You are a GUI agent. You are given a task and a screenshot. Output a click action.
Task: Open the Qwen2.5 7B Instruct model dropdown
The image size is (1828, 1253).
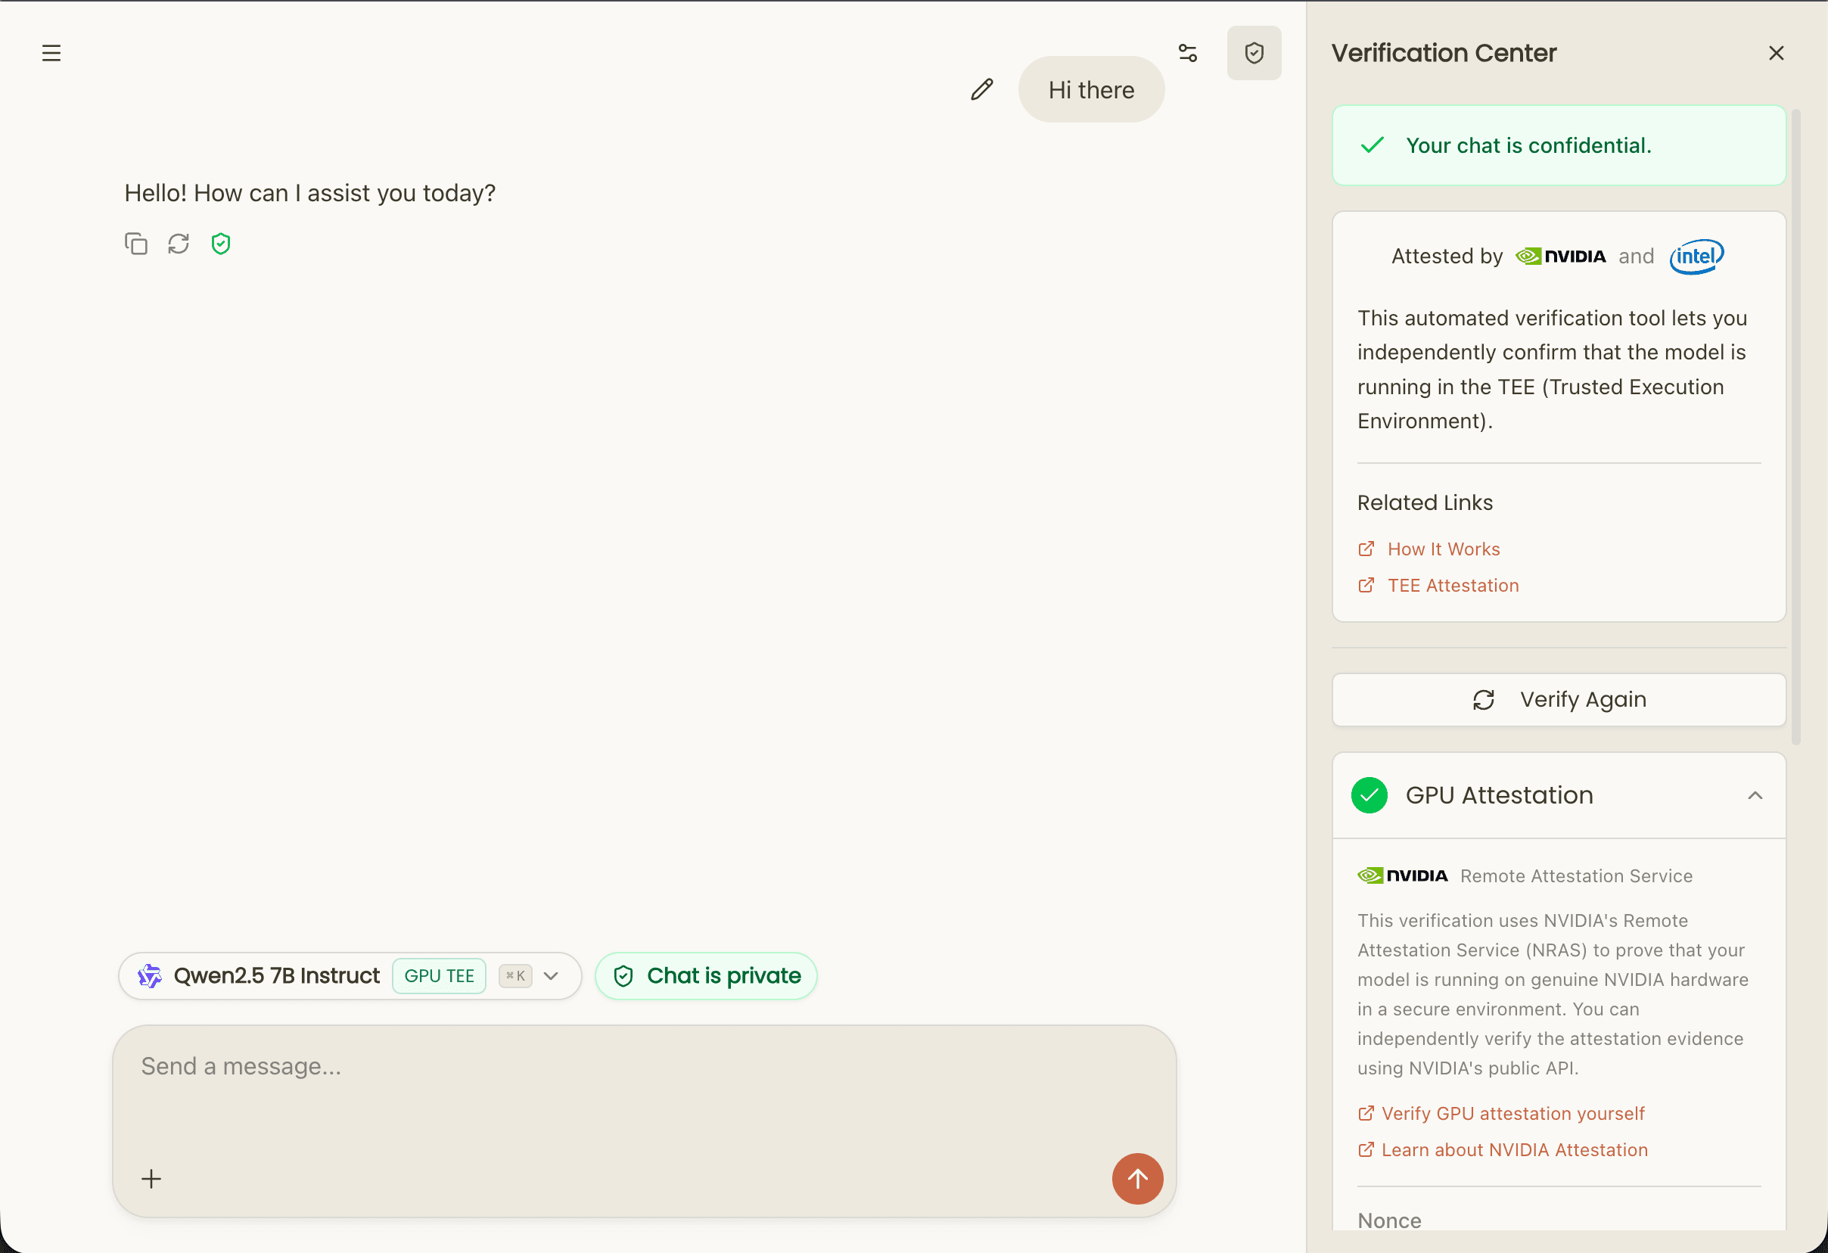(551, 975)
